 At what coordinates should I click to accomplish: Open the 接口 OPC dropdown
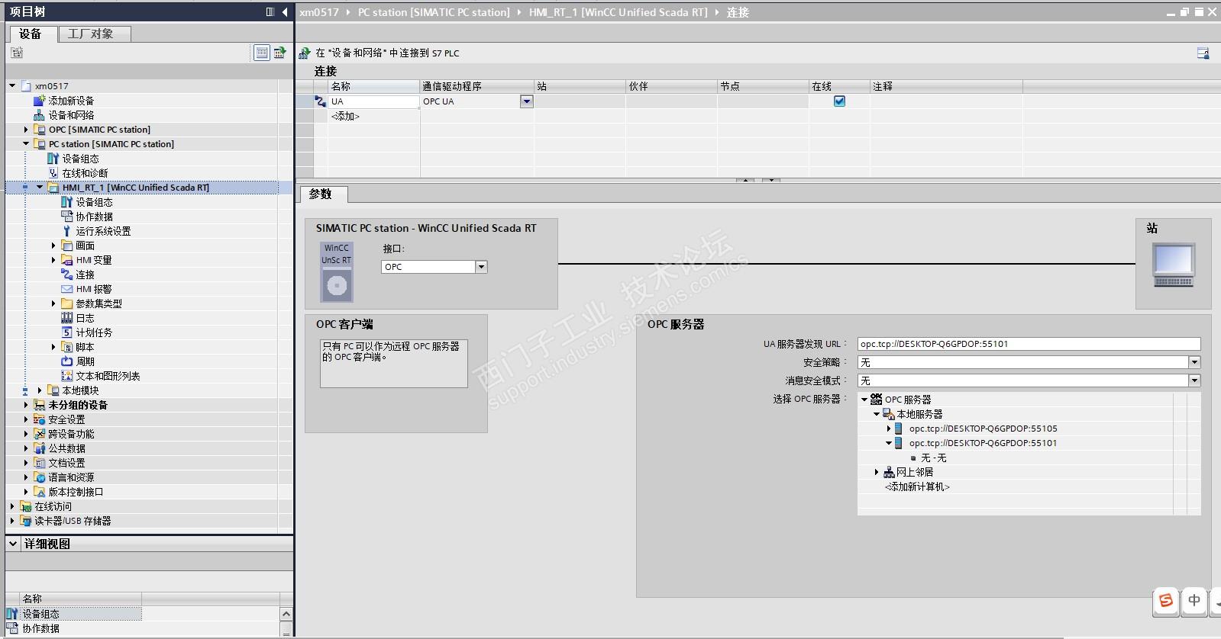(481, 267)
